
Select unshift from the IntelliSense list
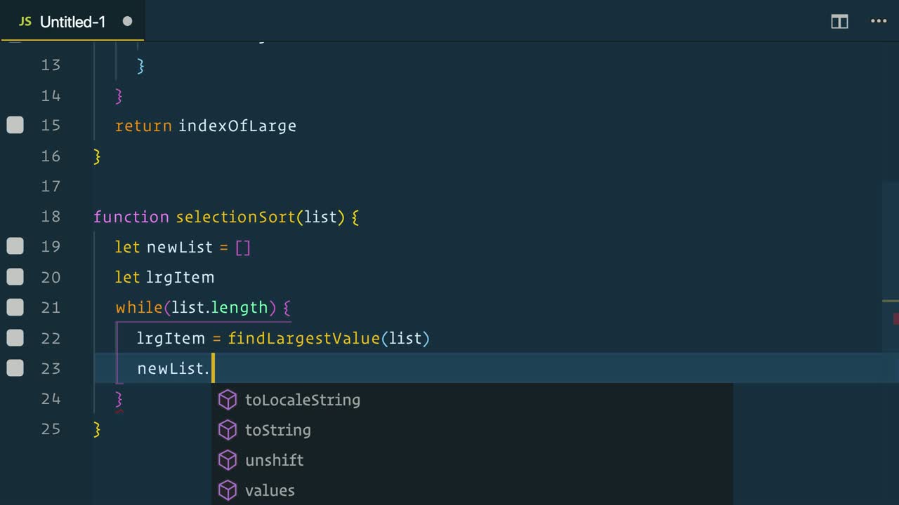pyautogui.click(x=274, y=460)
